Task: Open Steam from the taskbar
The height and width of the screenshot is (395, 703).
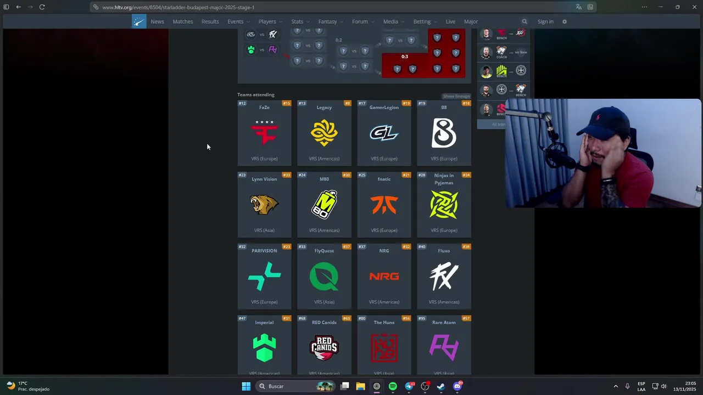Action: tap(441, 386)
